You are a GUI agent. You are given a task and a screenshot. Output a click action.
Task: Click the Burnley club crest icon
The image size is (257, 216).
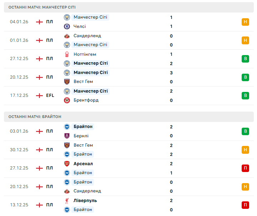(67, 136)
